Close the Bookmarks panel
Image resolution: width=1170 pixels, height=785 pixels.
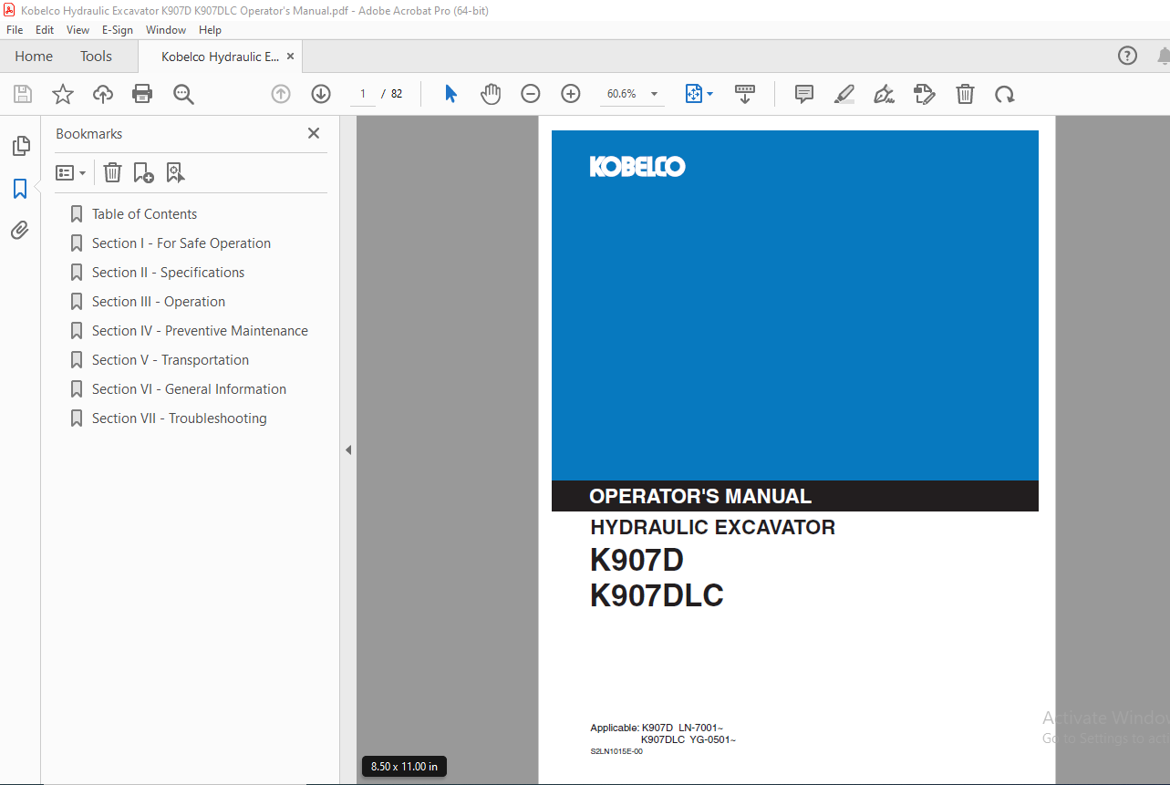[314, 133]
